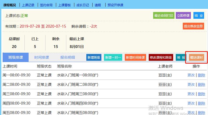Select the 请假 tab
This screenshot has width=208, height=115.
tap(98, 5)
